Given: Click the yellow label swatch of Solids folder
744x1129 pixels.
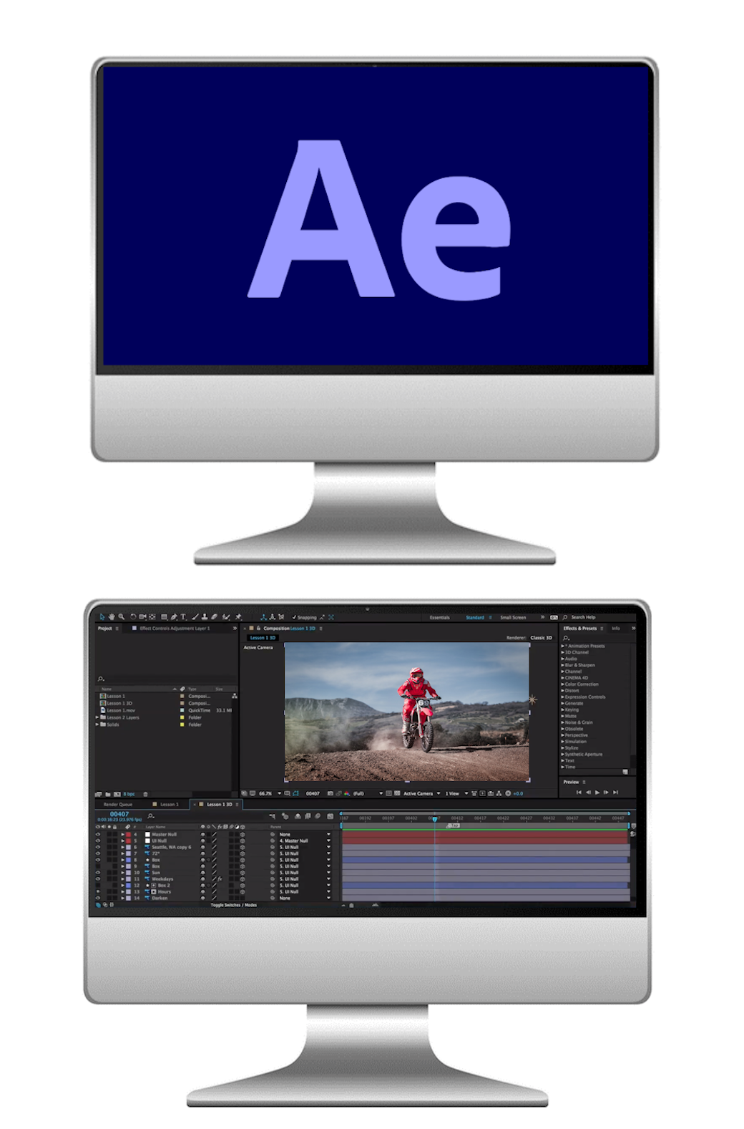Looking at the screenshot, I should click(182, 725).
